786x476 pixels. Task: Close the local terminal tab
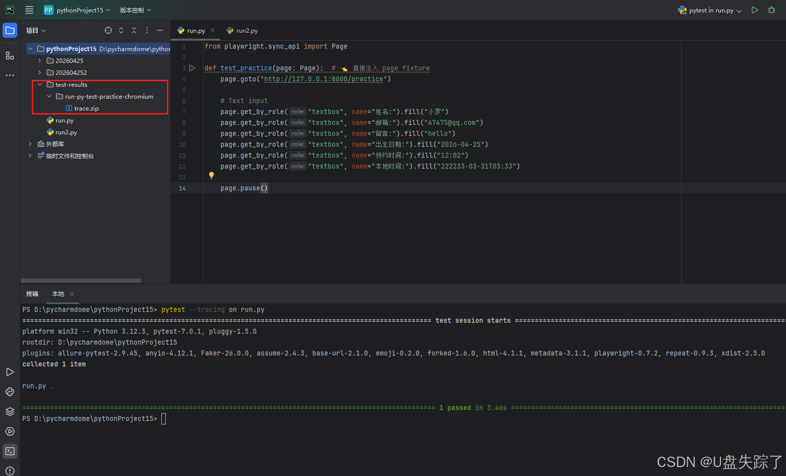tap(72, 294)
